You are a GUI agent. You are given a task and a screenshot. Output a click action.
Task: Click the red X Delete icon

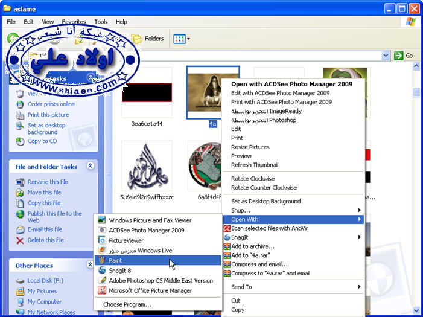click(20, 240)
